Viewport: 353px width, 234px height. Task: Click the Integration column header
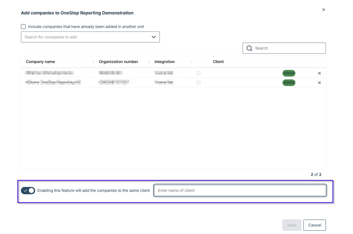pos(164,62)
